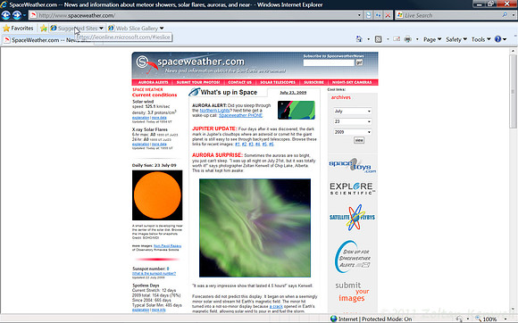This screenshot has height=323, width=518.
Task: Click the red Stop loading icon
Action: pos(388,15)
